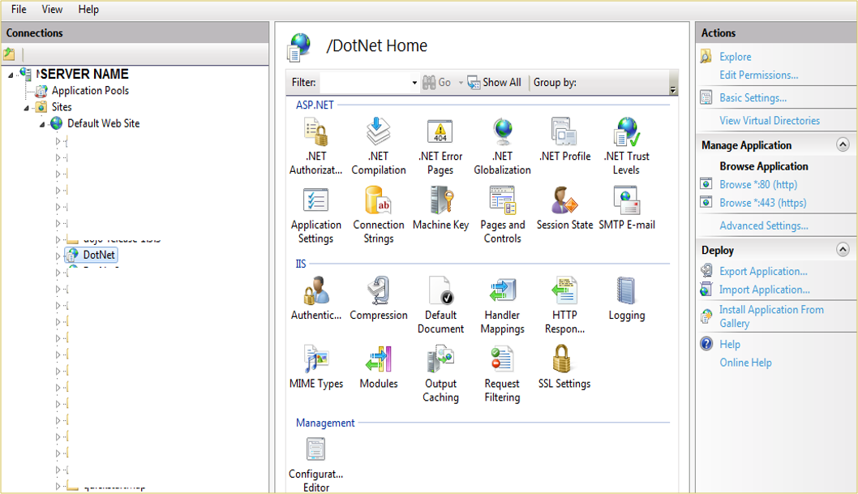Screen dimensions: 858x494
Task: Collapse the Default Web Site node
Action: (x=42, y=124)
